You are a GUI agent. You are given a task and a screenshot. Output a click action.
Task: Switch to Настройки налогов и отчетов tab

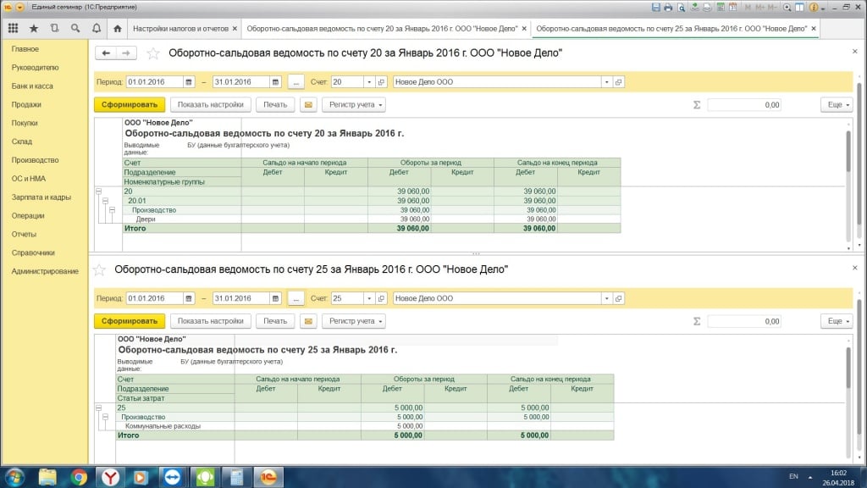[x=181, y=28]
